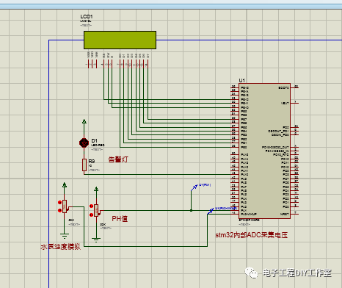Click the ground symbol under turbidity potentiometer
342x288 pixels.
pyautogui.click(x=65, y=237)
